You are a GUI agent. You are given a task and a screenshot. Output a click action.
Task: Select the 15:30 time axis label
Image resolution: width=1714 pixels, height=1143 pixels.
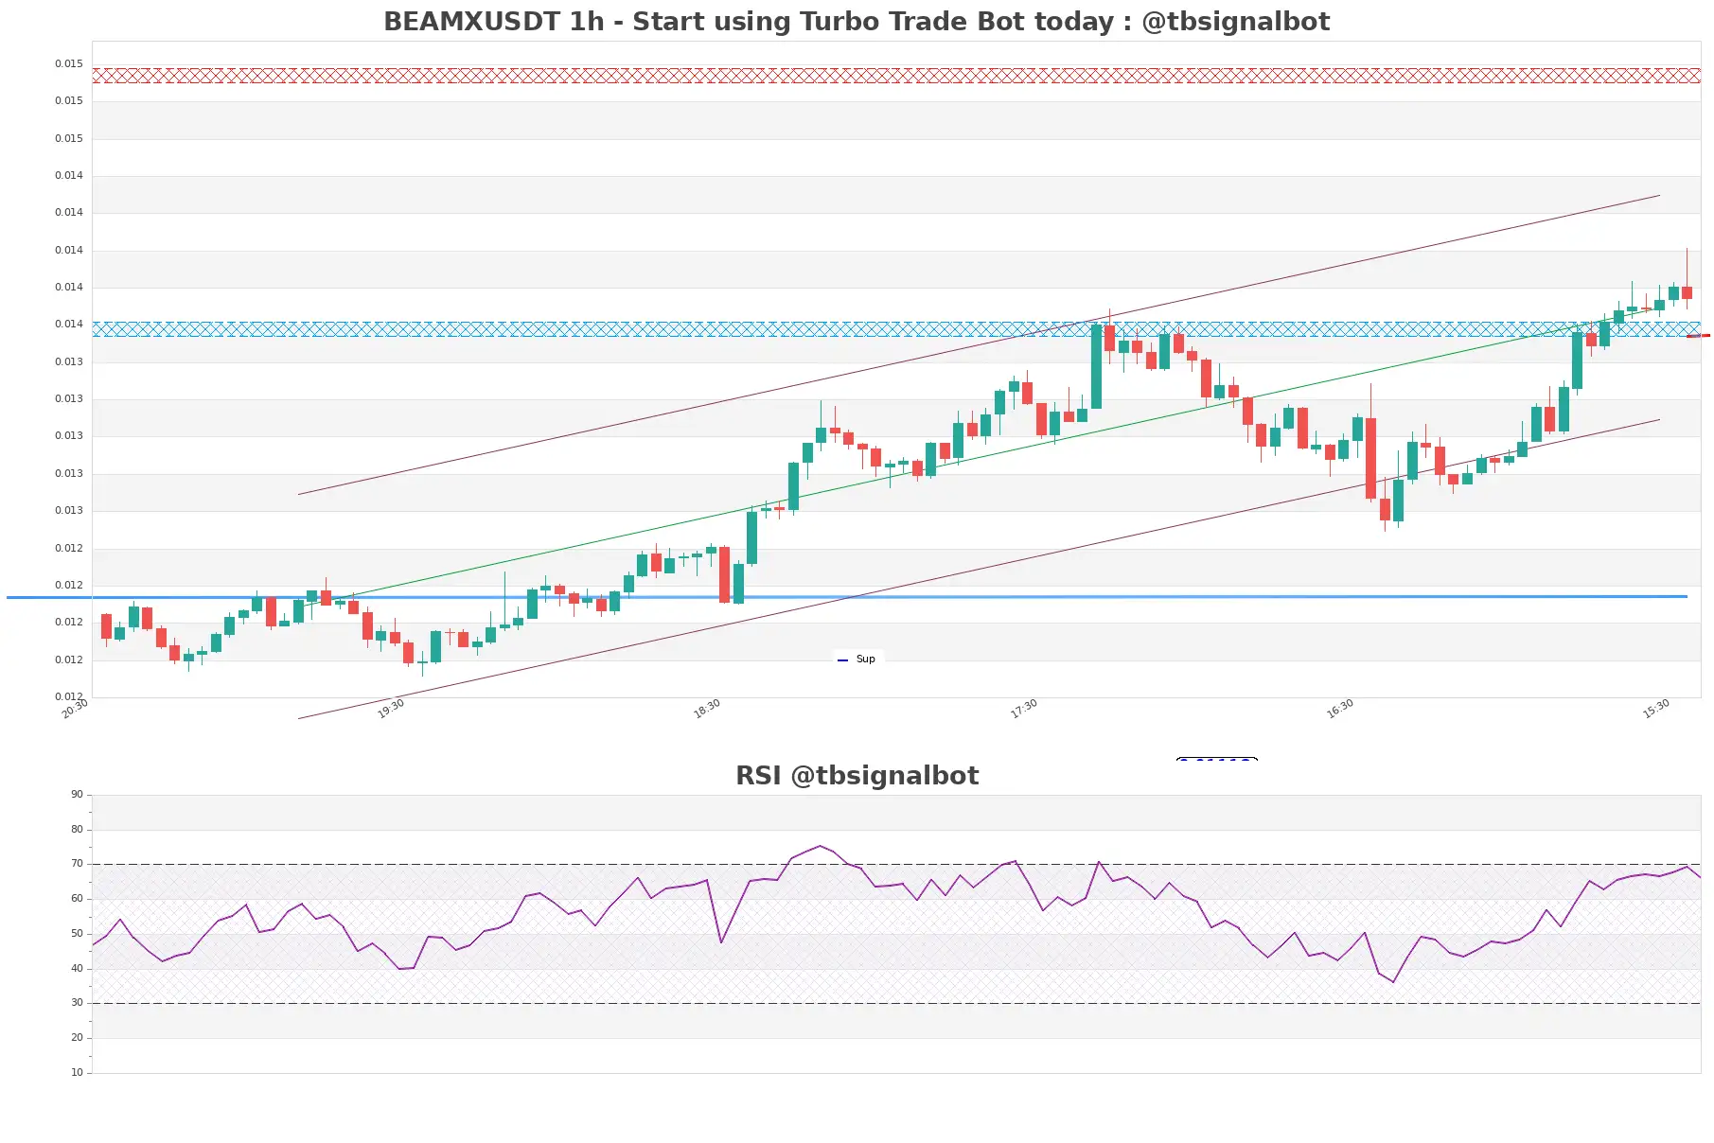1656,709
